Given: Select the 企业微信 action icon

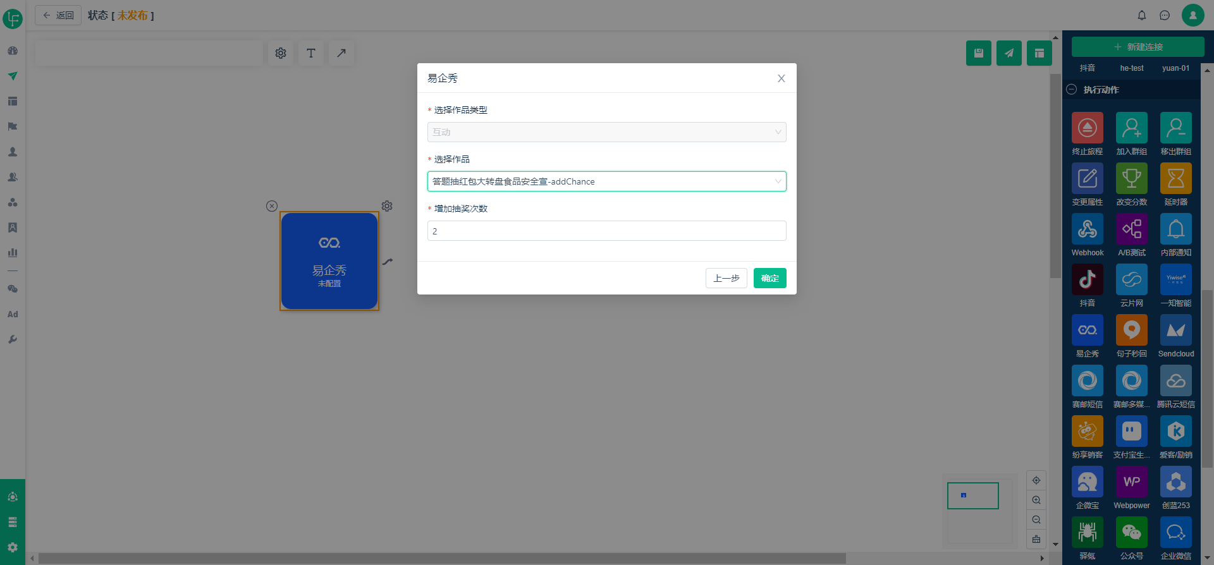Looking at the screenshot, I should point(1175,532).
